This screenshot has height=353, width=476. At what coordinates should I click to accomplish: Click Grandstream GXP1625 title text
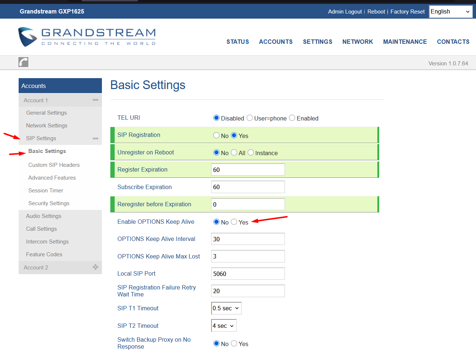[x=52, y=11]
